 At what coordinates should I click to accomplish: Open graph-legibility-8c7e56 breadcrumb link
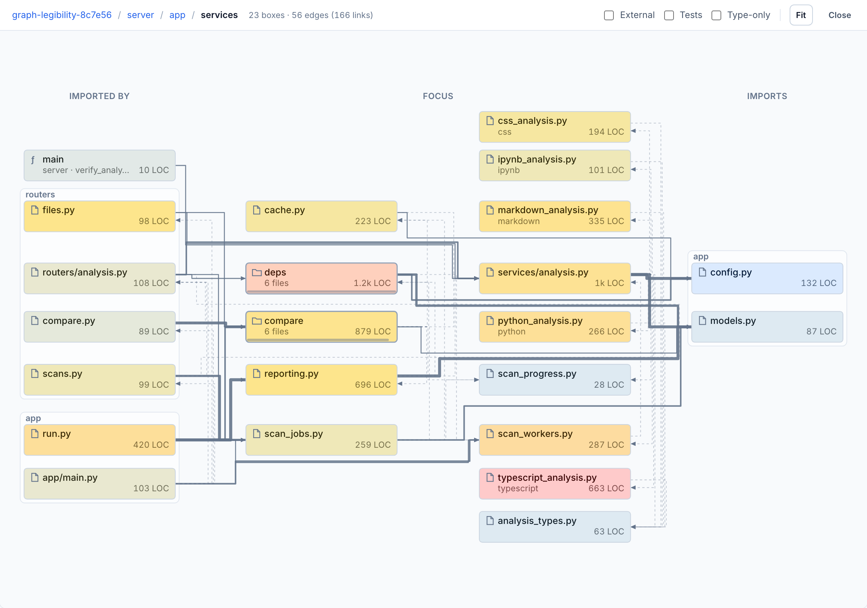[62, 15]
